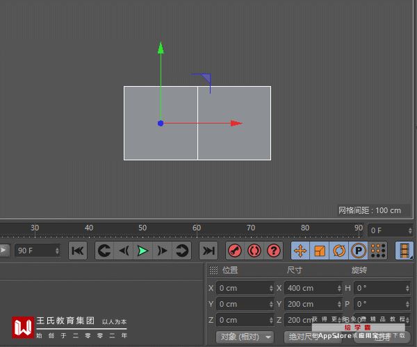The width and height of the screenshot is (417, 347).
Task: Click stepper on size X field
Action: [x=339, y=288]
